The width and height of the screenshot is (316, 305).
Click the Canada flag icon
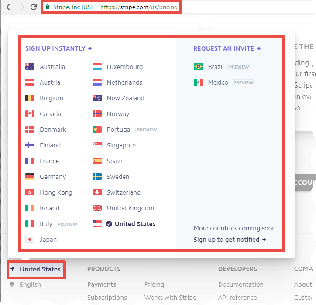pyautogui.click(x=30, y=113)
